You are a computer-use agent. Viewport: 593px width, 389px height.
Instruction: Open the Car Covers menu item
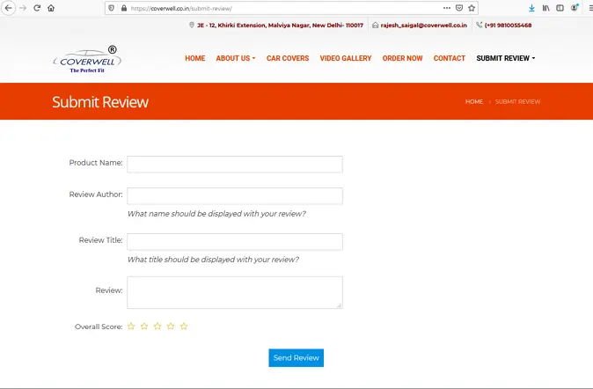[288, 59]
